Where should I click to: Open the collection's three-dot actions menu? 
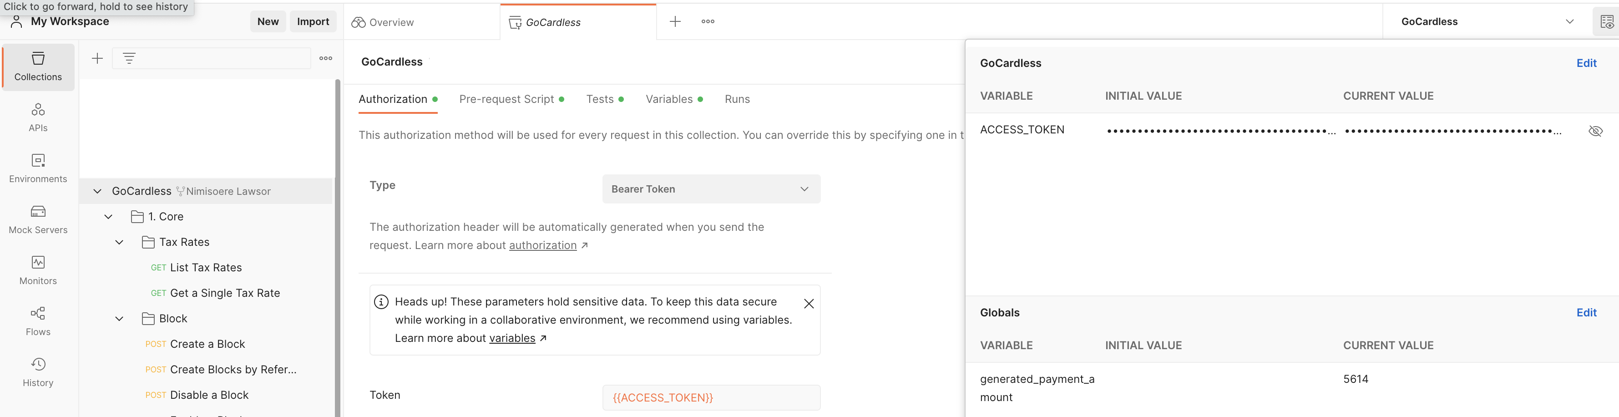[x=325, y=58]
